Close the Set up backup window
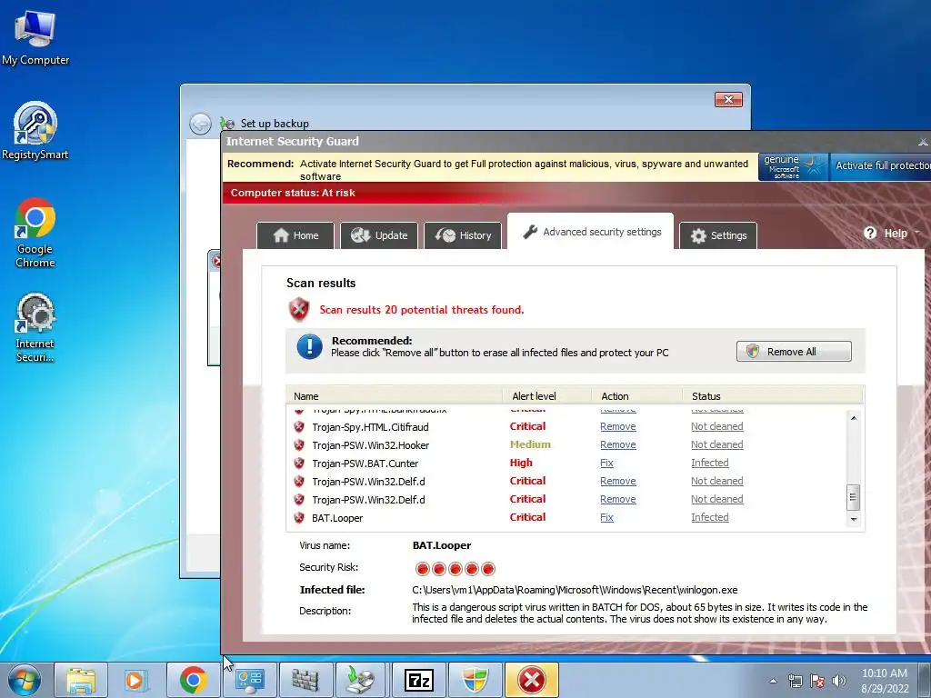Image resolution: width=931 pixels, height=698 pixels. pyautogui.click(x=728, y=100)
